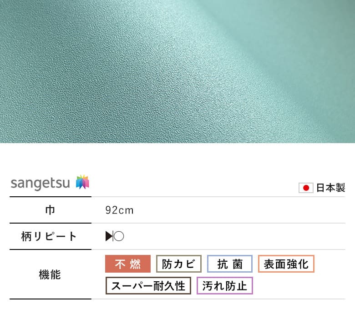This screenshot has width=355, height=309.
Task: Click the 柄リピート row header
Action: point(49,236)
